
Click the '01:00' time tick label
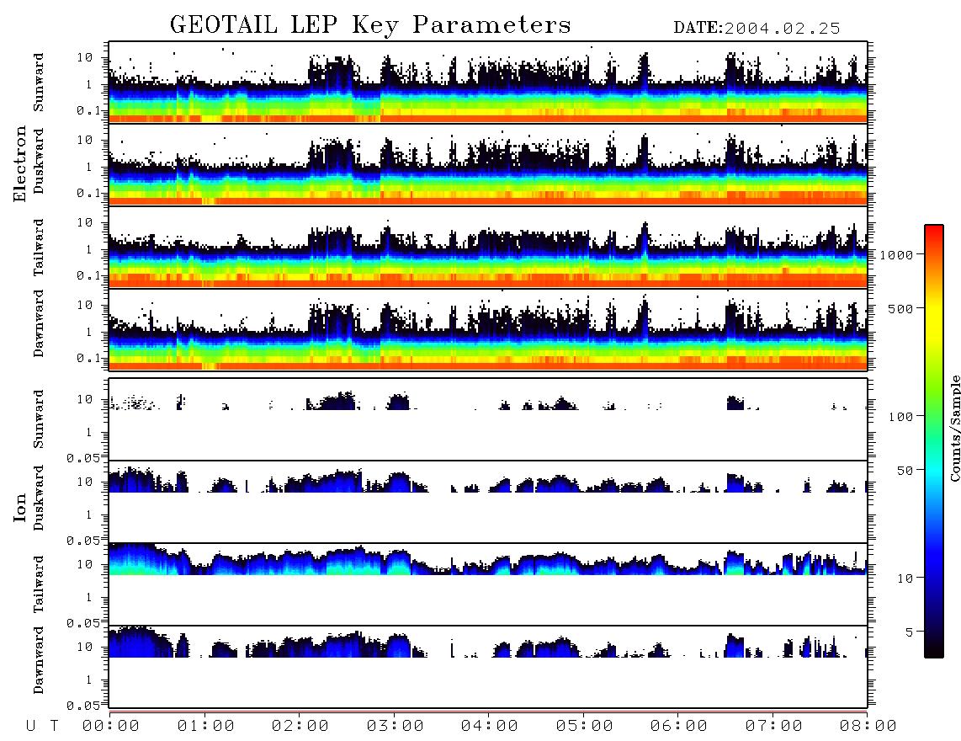click(205, 726)
